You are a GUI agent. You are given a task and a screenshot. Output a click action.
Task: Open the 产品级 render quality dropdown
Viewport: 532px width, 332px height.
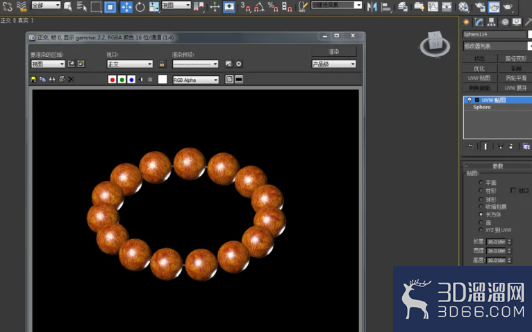[x=333, y=64]
